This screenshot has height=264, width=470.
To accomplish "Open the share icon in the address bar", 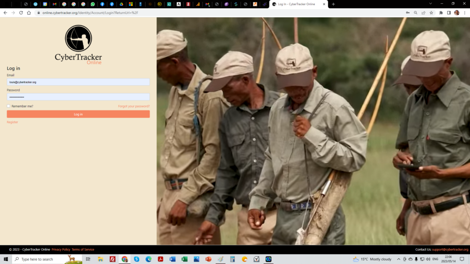I will (423, 13).
